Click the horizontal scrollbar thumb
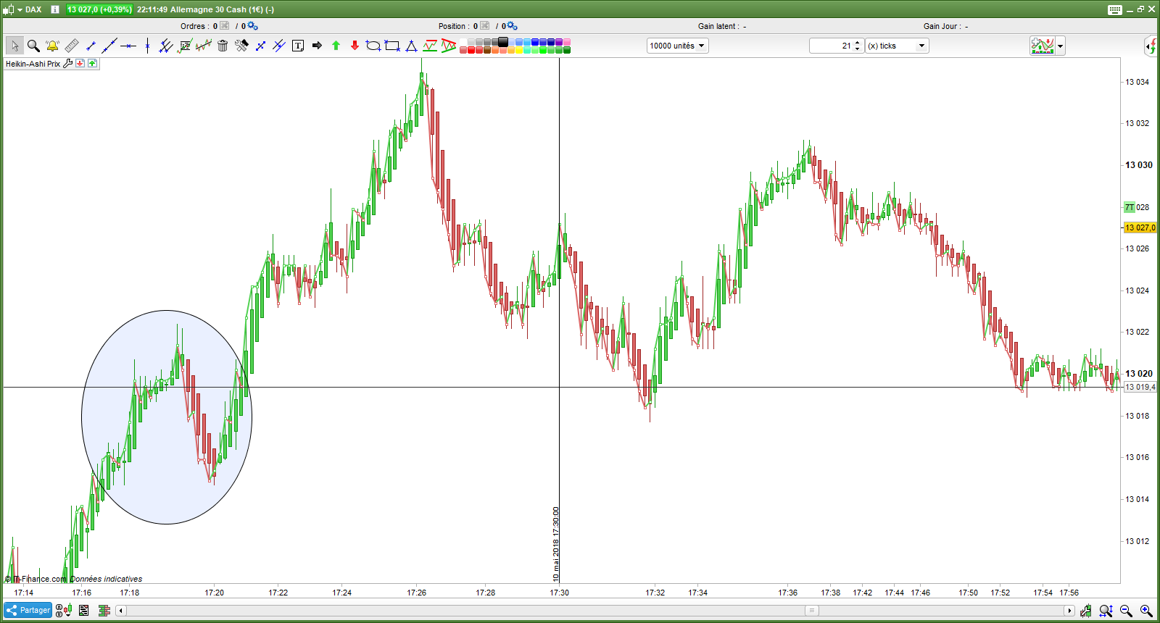 812,611
